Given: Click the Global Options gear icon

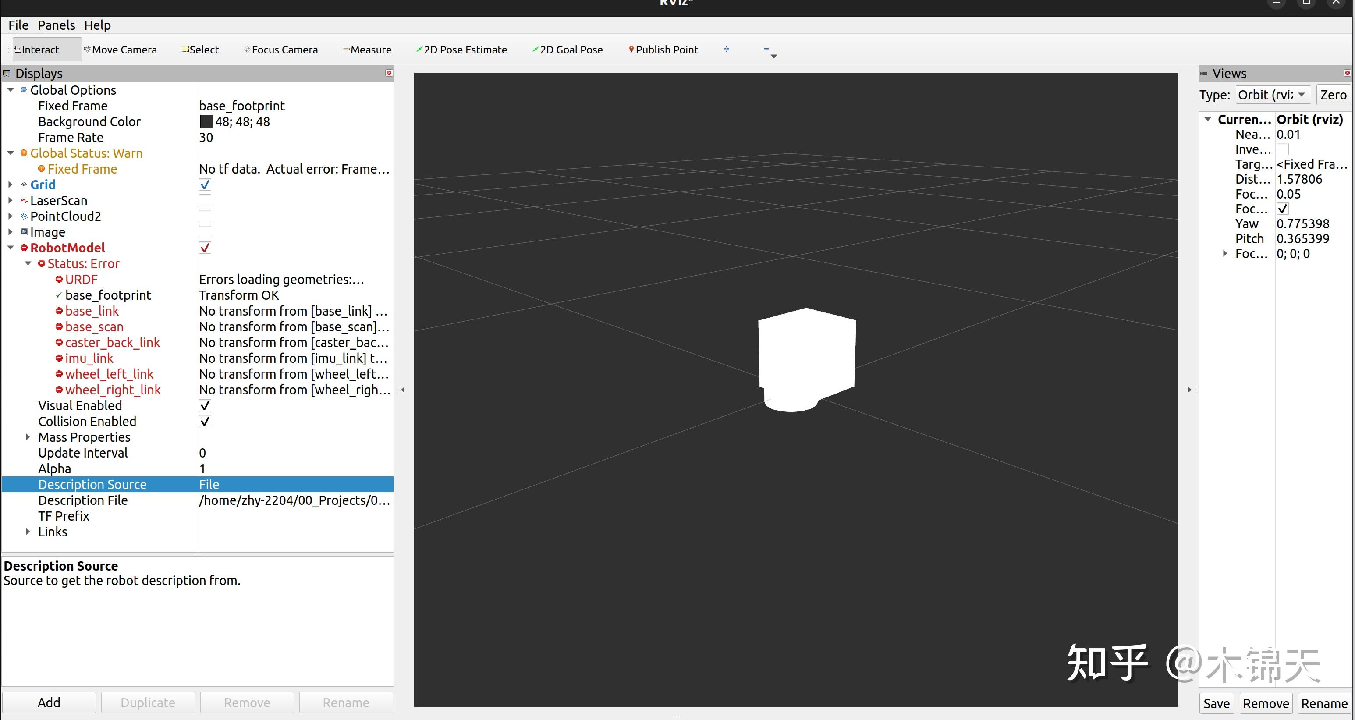Looking at the screenshot, I should tap(24, 90).
